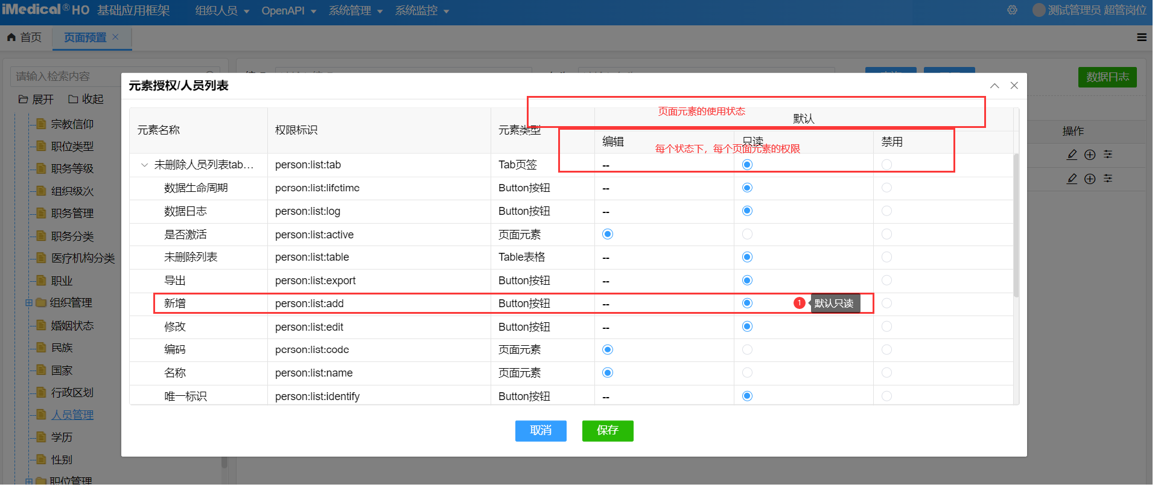Open the 组织人员 dropdown menu
The width and height of the screenshot is (1158, 490).
coord(221,11)
